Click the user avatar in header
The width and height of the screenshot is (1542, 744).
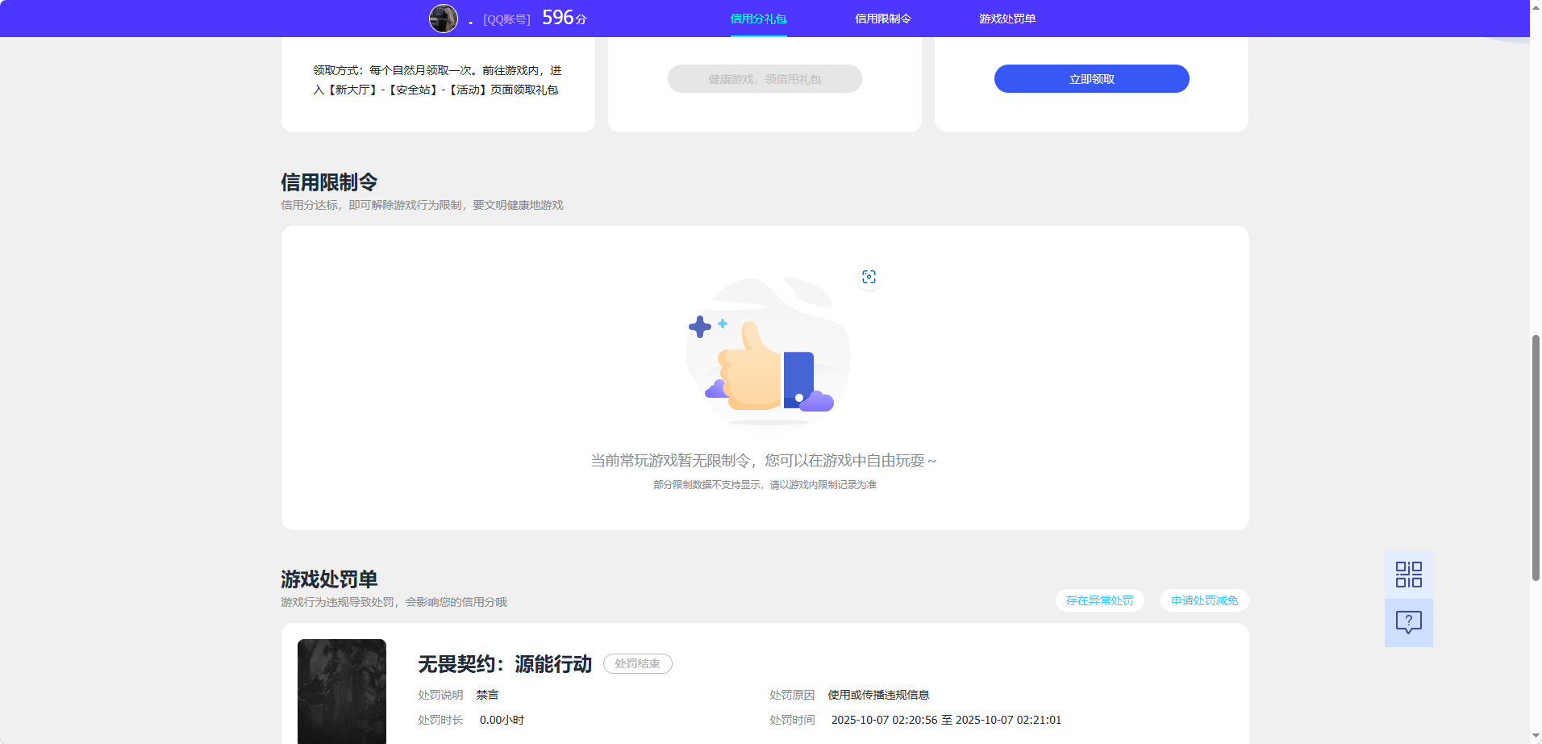[x=443, y=19]
